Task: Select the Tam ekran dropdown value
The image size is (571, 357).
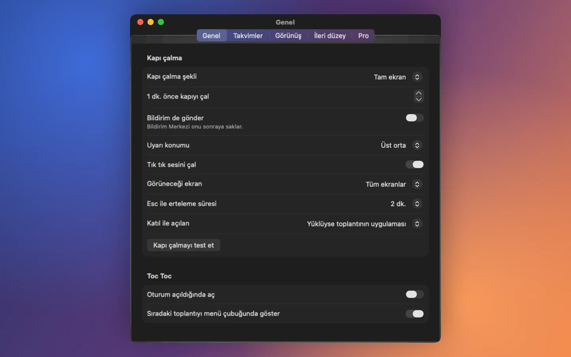Action: [390, 77]
